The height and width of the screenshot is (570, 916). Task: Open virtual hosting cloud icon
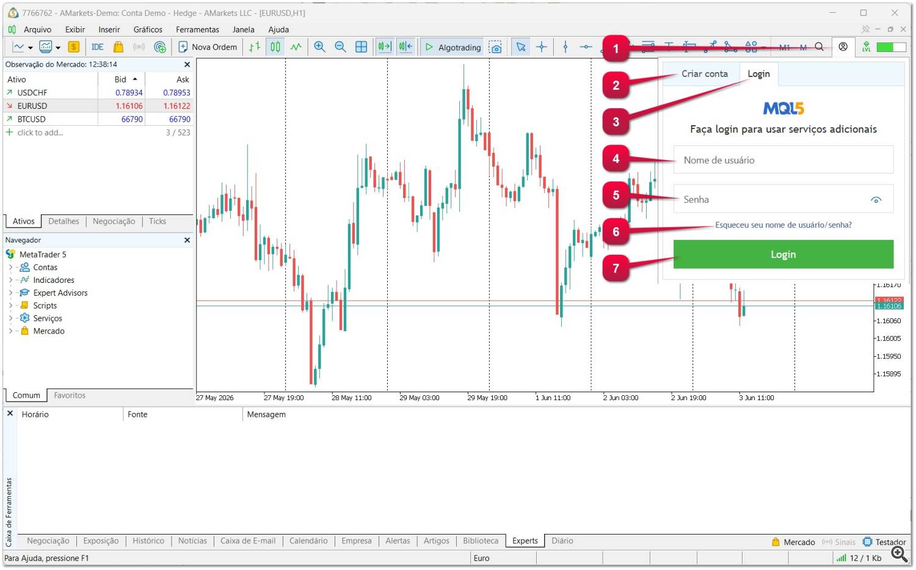[160, 47]
